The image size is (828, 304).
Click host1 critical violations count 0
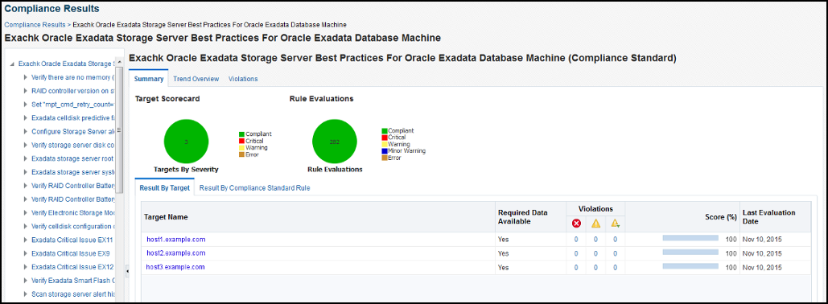[x=576, y=240]
